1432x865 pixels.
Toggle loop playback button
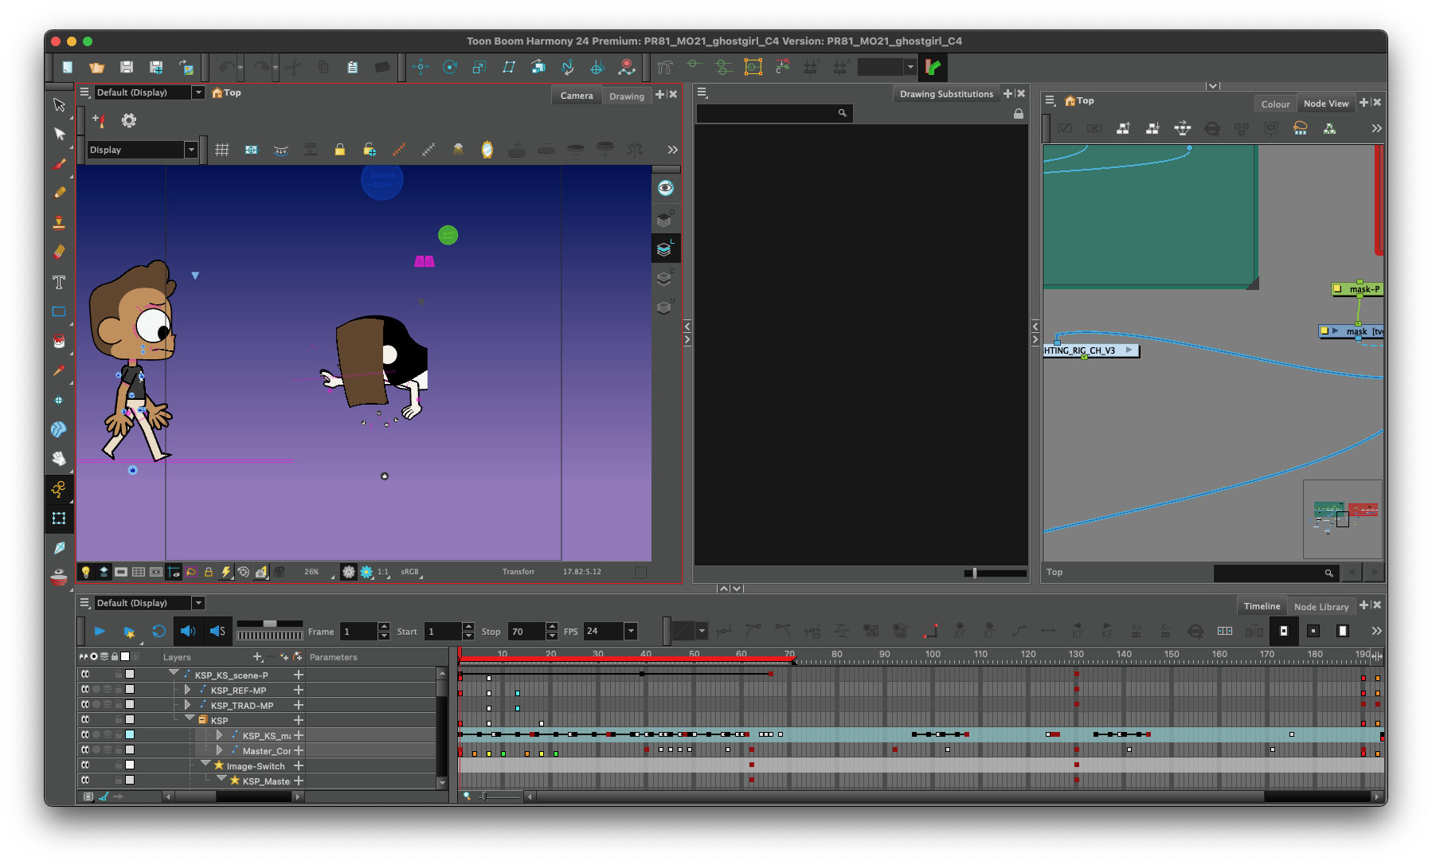click(158, 631)
